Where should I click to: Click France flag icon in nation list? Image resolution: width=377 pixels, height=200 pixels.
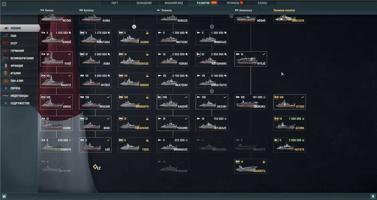point(5,66)
